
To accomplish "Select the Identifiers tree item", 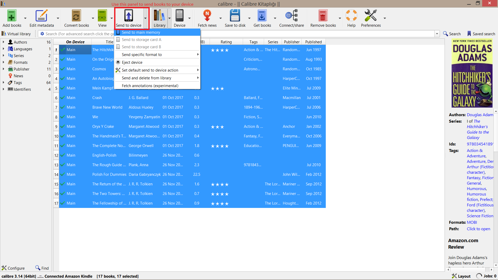I will [x=22, y=89].
